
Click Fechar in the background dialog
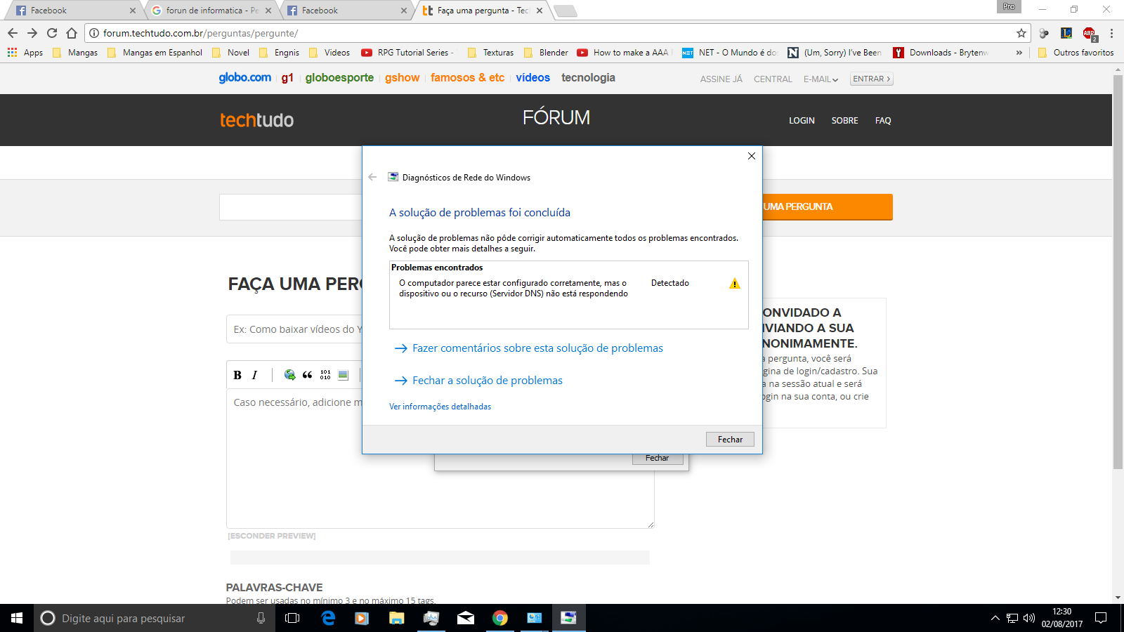pos(657,458)
